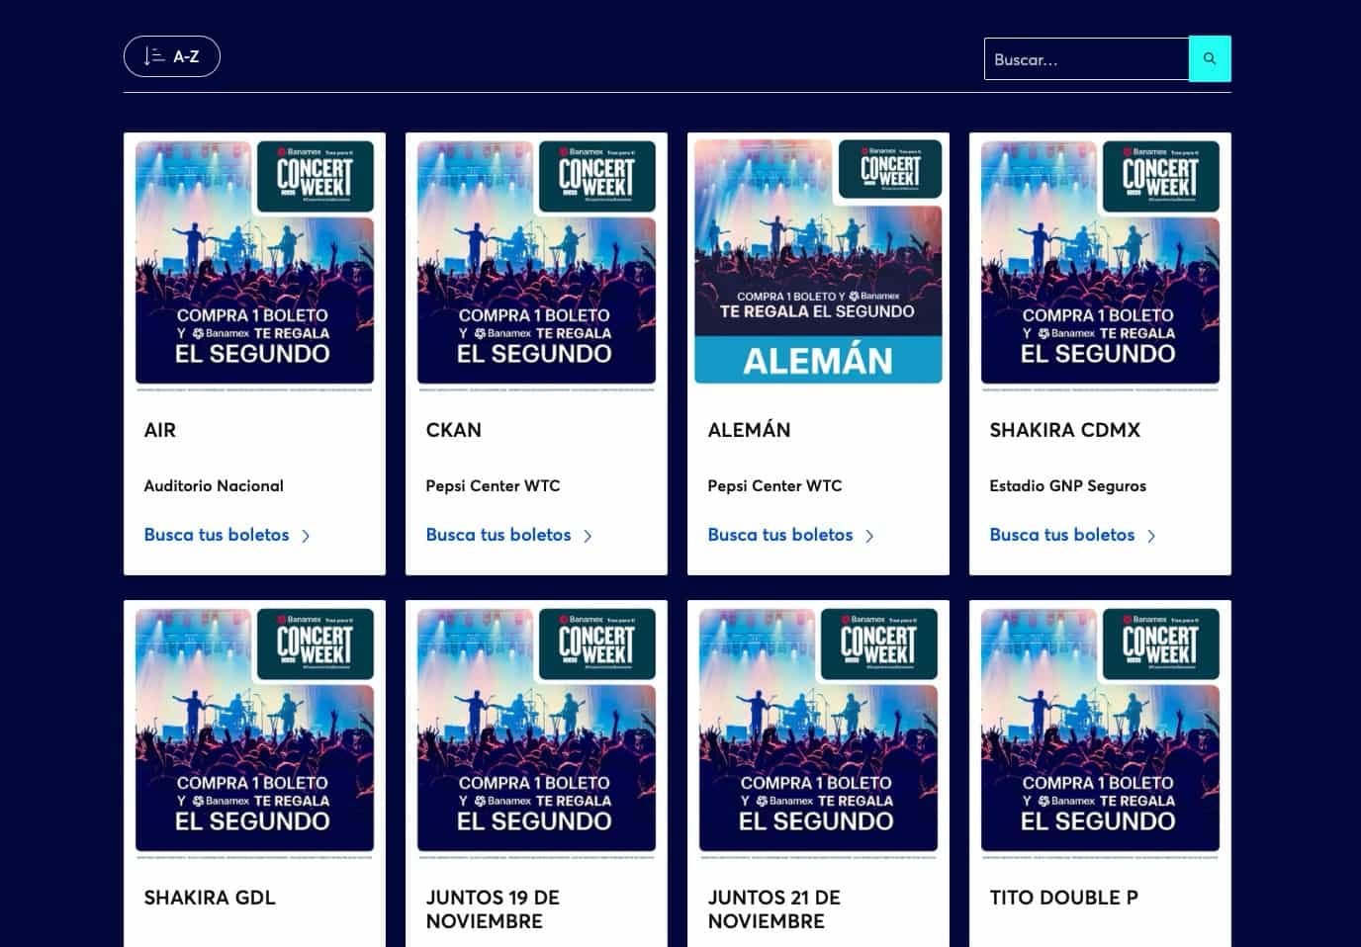This screenshot has height=947, width=1361.
Task: Click the chevron arrow on SHAKIRA CDMX card
Action: [1151, 536]
